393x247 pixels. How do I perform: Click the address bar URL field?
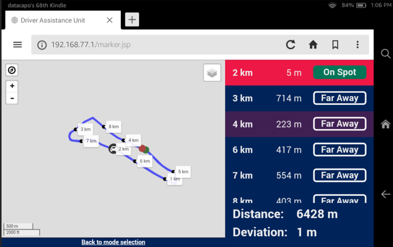[x=159, y=45]
